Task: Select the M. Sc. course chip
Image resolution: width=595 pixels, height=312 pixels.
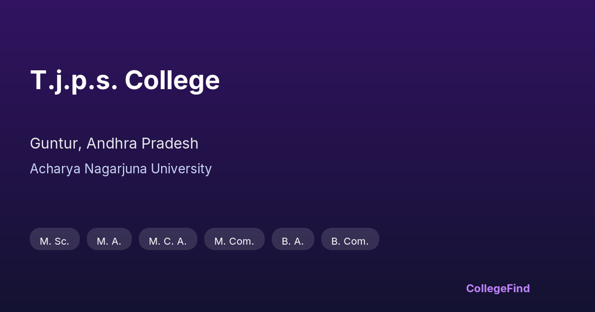Action: coord(55,241)
